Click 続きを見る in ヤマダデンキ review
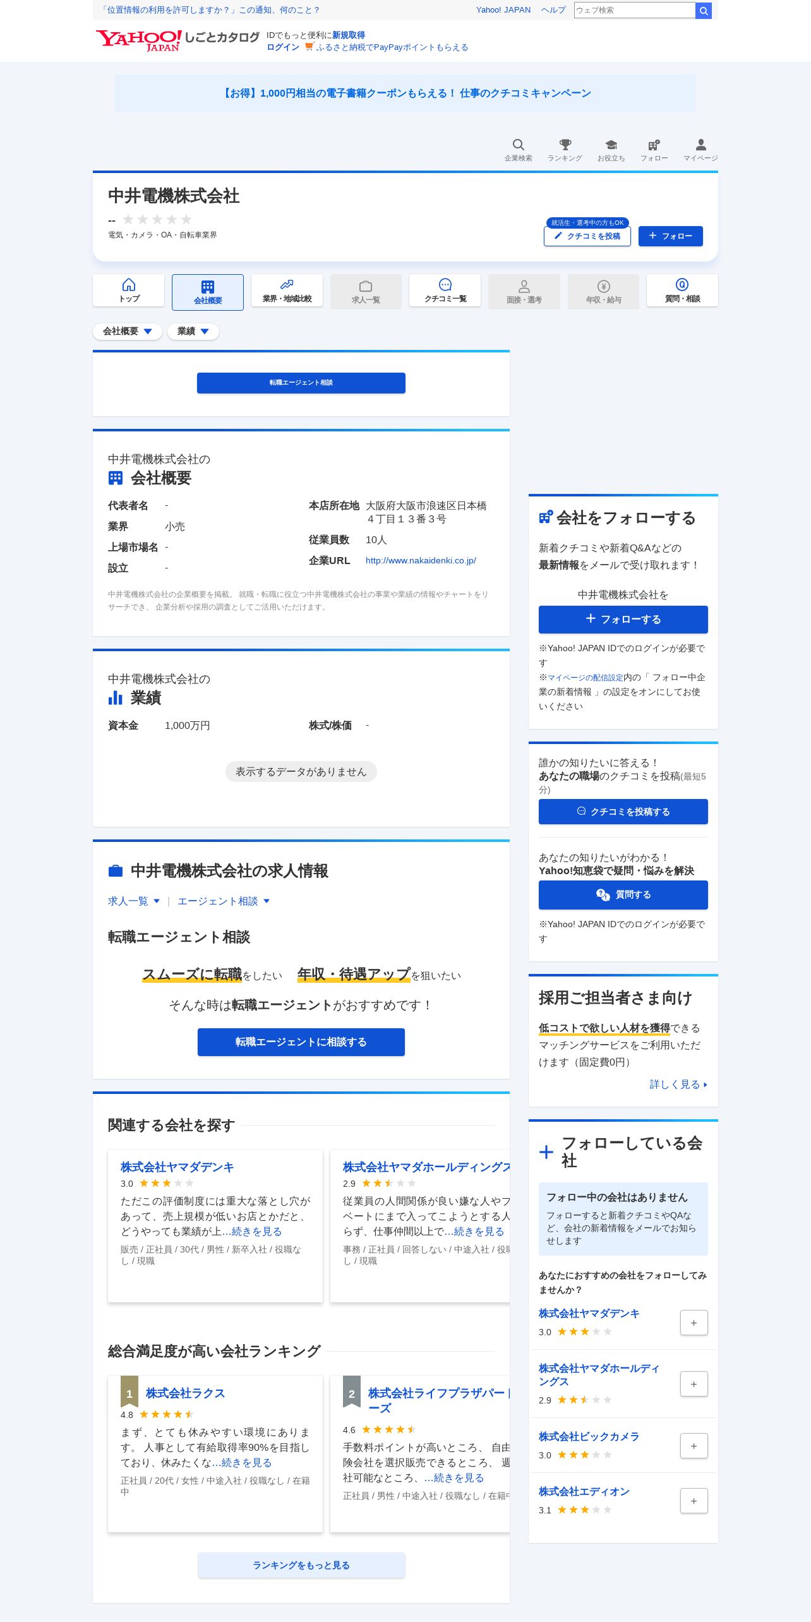Image resolution: width=811 pixels, height=1622 pixels. (256, 1232)
